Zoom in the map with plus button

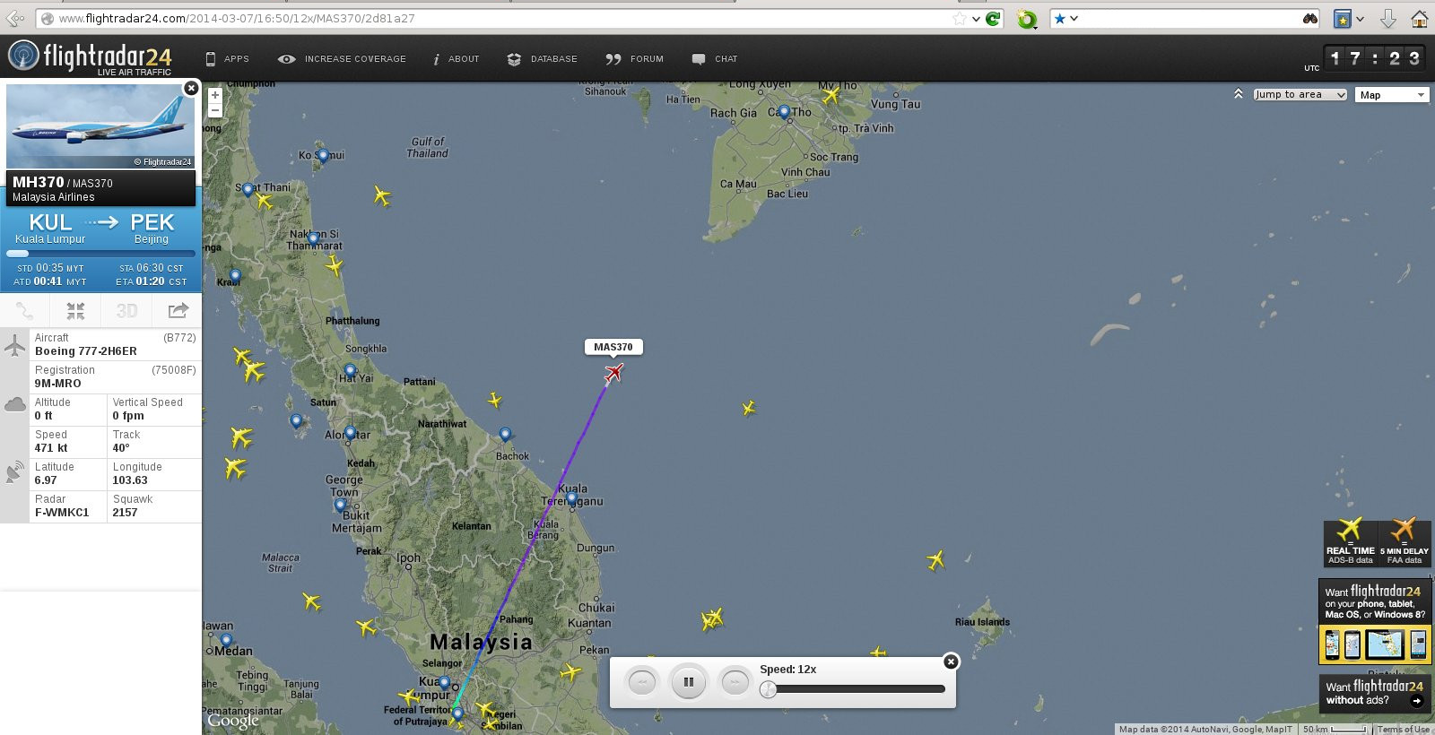(x=215, y=95)
